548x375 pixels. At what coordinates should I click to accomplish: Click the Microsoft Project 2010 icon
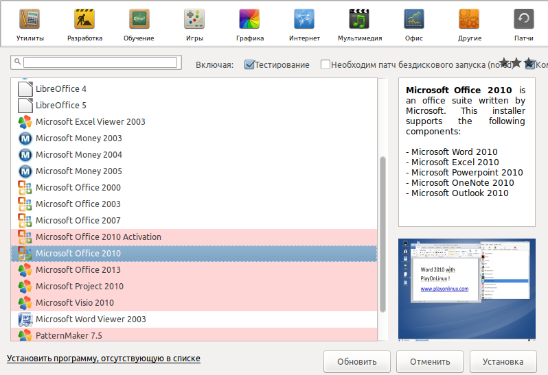coord(25,287)
